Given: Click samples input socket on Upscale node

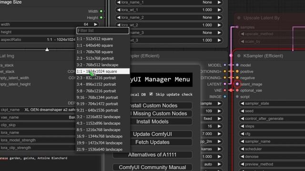Looking at the screenshot, I should 237,27.
